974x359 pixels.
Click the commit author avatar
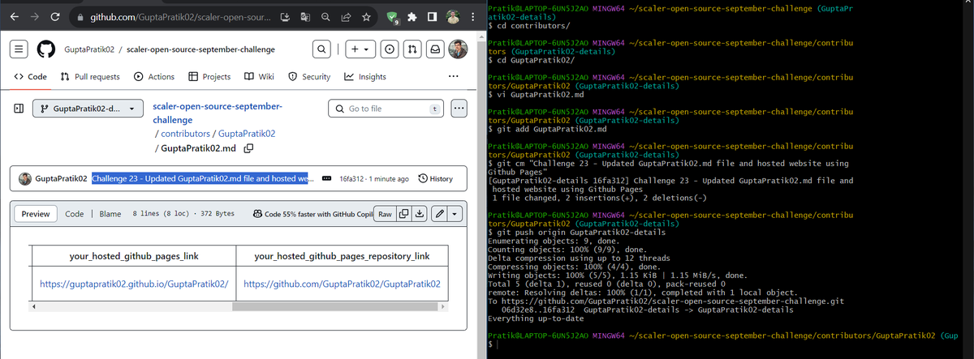click(25, 178)
